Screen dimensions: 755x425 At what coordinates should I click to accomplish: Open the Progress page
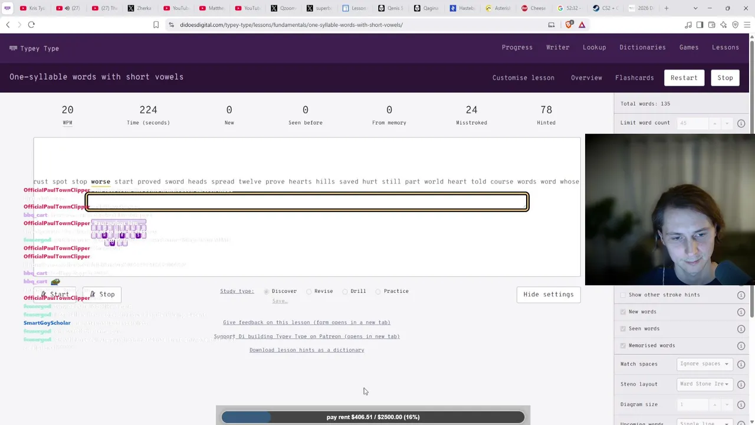(517, 48)
